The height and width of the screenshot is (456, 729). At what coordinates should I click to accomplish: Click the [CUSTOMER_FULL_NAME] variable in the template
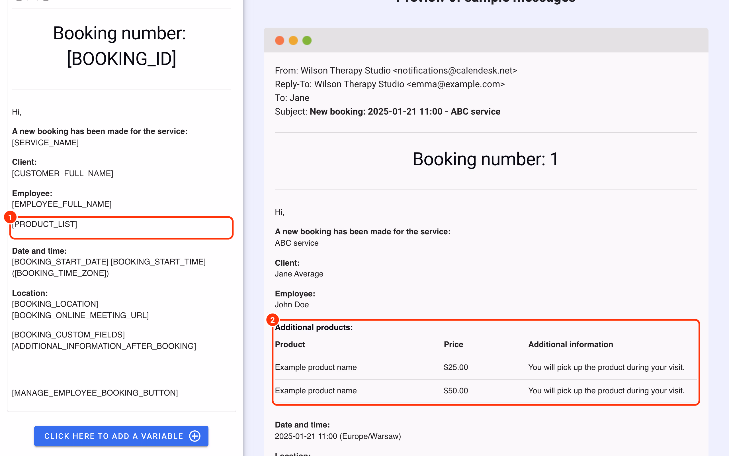[x=63, y=173]
